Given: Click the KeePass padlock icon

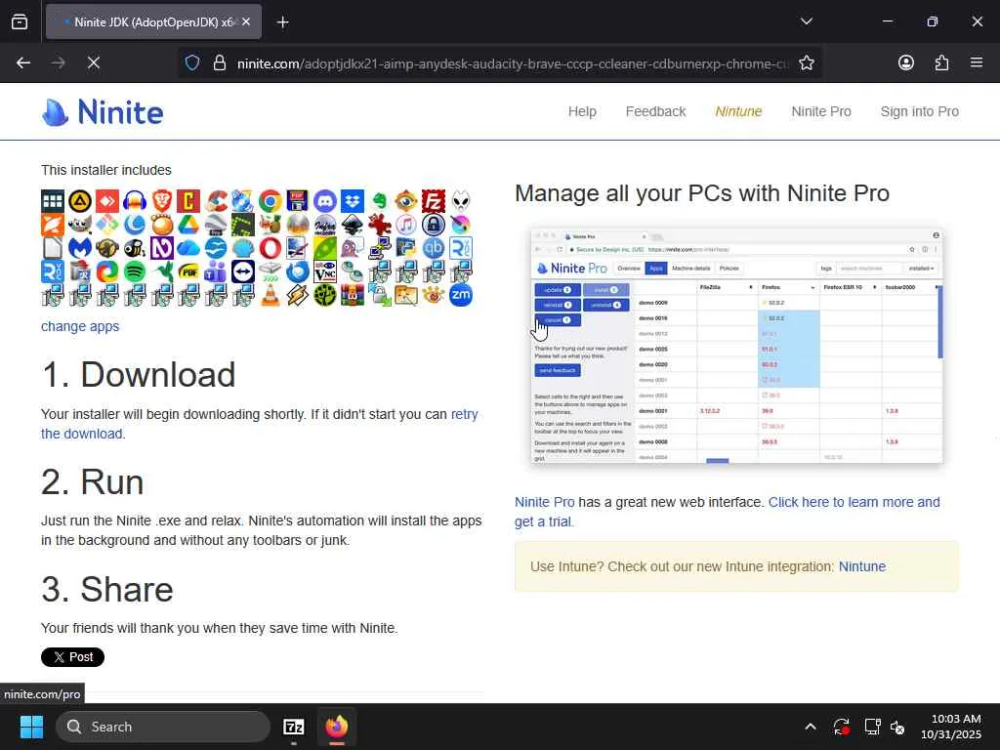Looking at the screenshot, I should point(434,226).
